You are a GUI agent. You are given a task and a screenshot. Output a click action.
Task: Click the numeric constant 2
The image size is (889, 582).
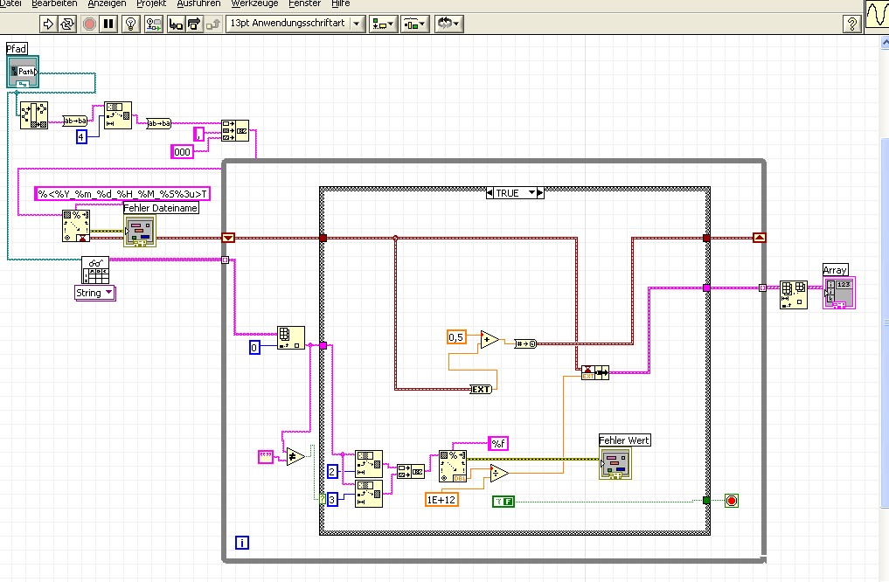coord(332,470)
